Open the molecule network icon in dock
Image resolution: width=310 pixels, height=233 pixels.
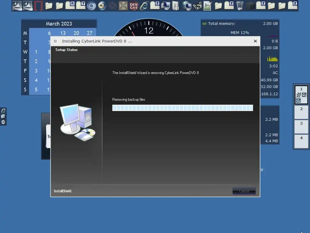(113, 6)
